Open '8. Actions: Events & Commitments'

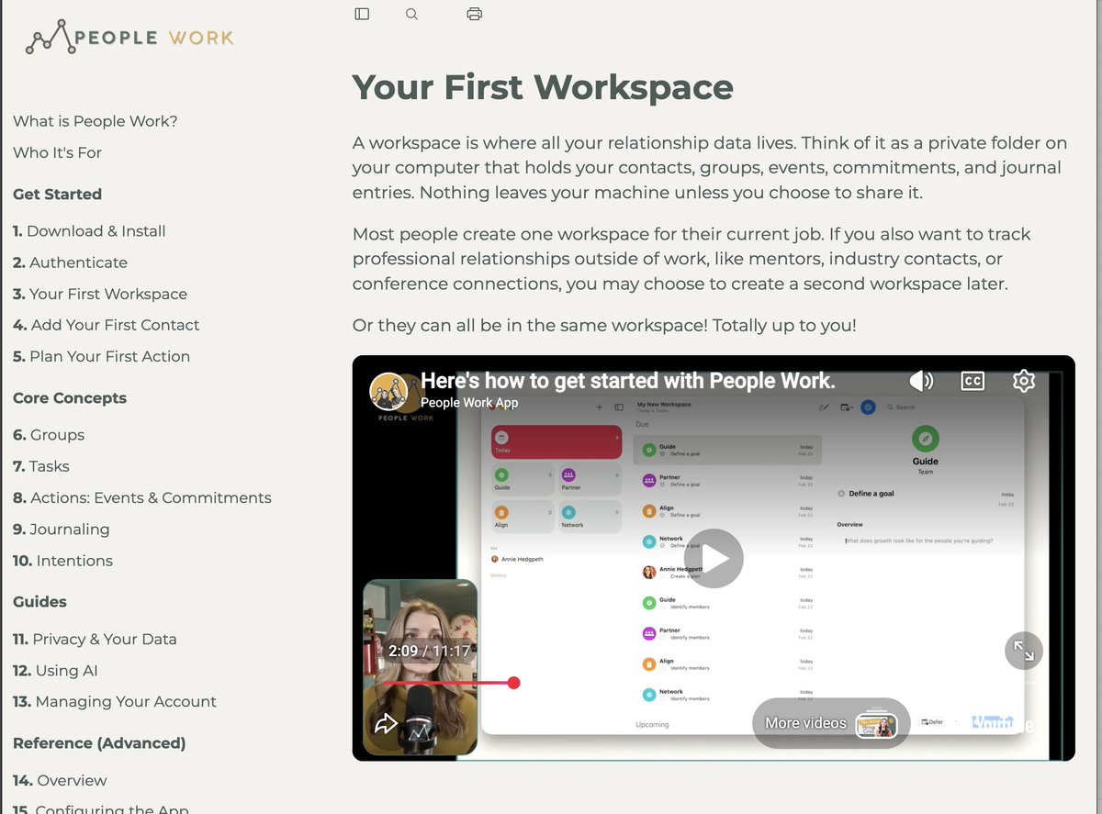point(142,497)
